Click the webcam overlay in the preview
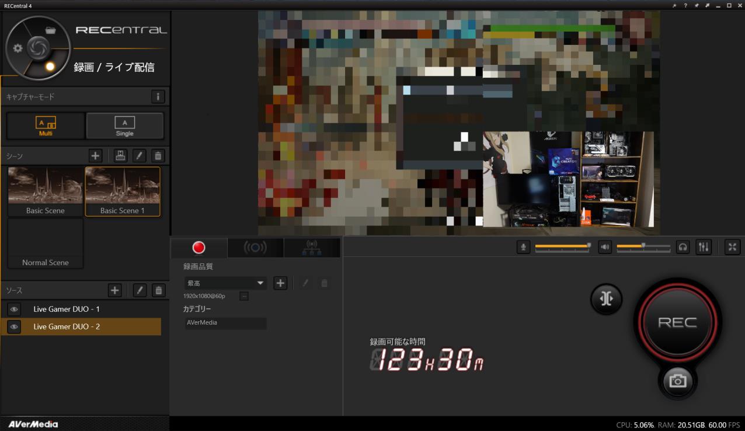The height and width of the screenshot is (431, 745). [568, 179]
